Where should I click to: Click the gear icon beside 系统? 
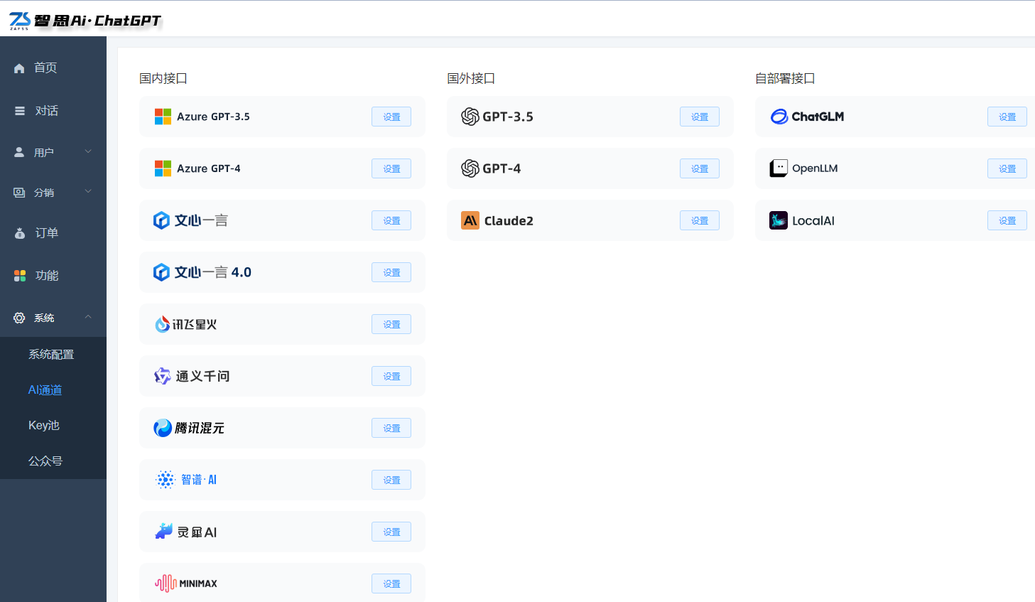tap(19, 318)
